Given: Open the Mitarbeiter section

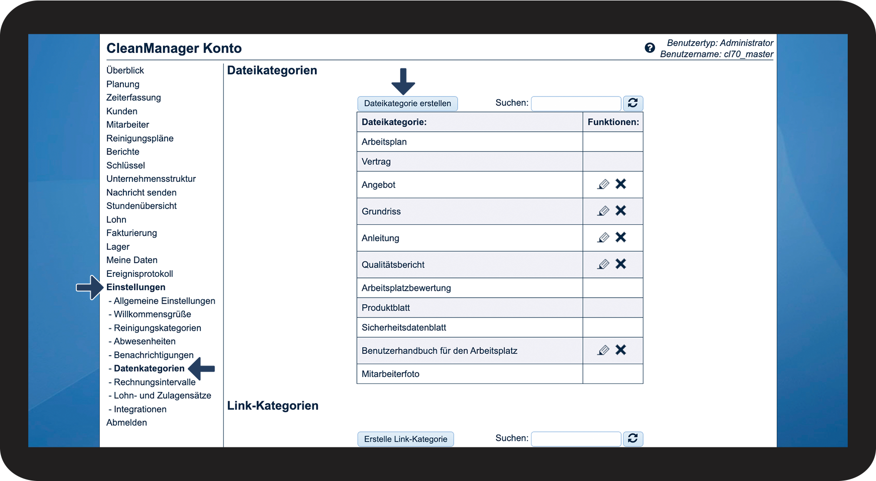Looking at the screenshot, I should coord(127,125).
